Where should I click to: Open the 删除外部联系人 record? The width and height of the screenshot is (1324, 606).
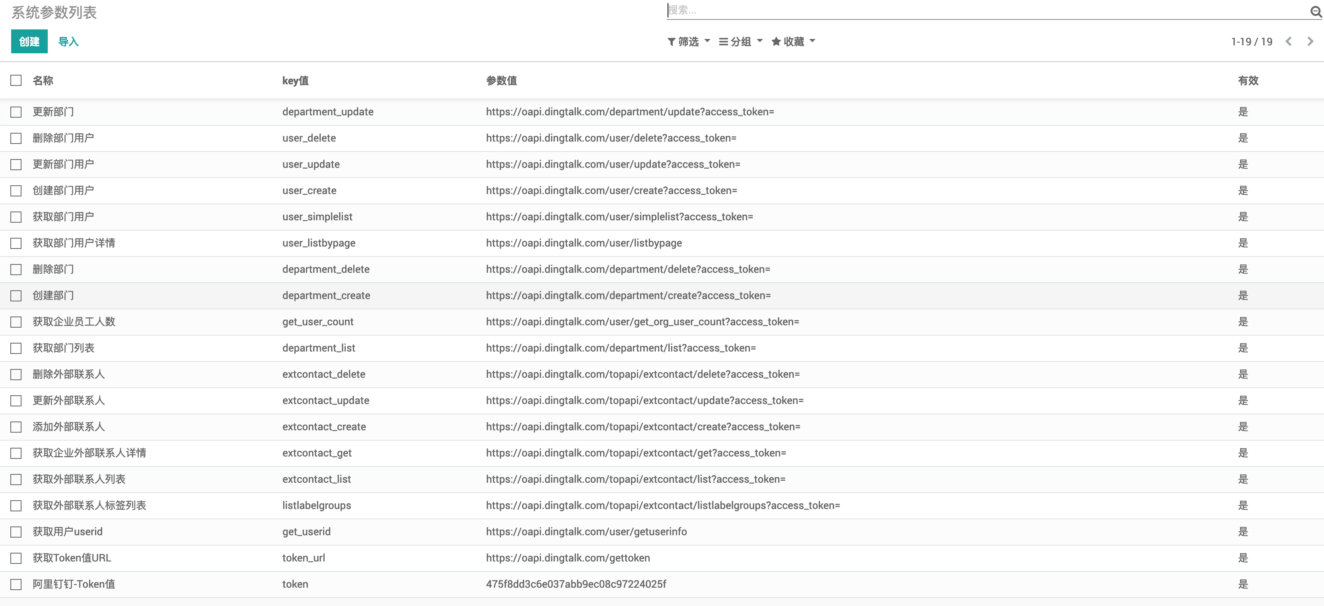[69, 374]
